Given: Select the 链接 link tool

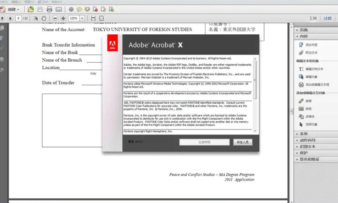Looking at the screenshot, I should coord(305,101).
